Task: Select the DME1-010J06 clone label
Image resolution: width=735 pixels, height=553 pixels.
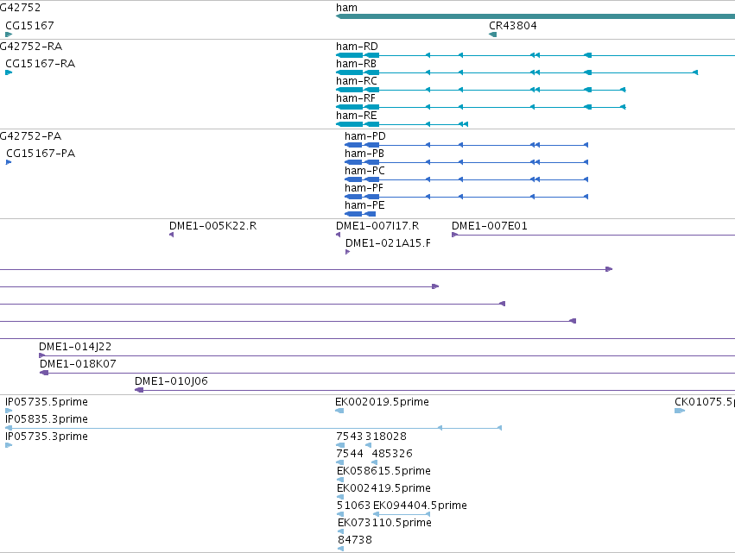Action: pos(171,381)
